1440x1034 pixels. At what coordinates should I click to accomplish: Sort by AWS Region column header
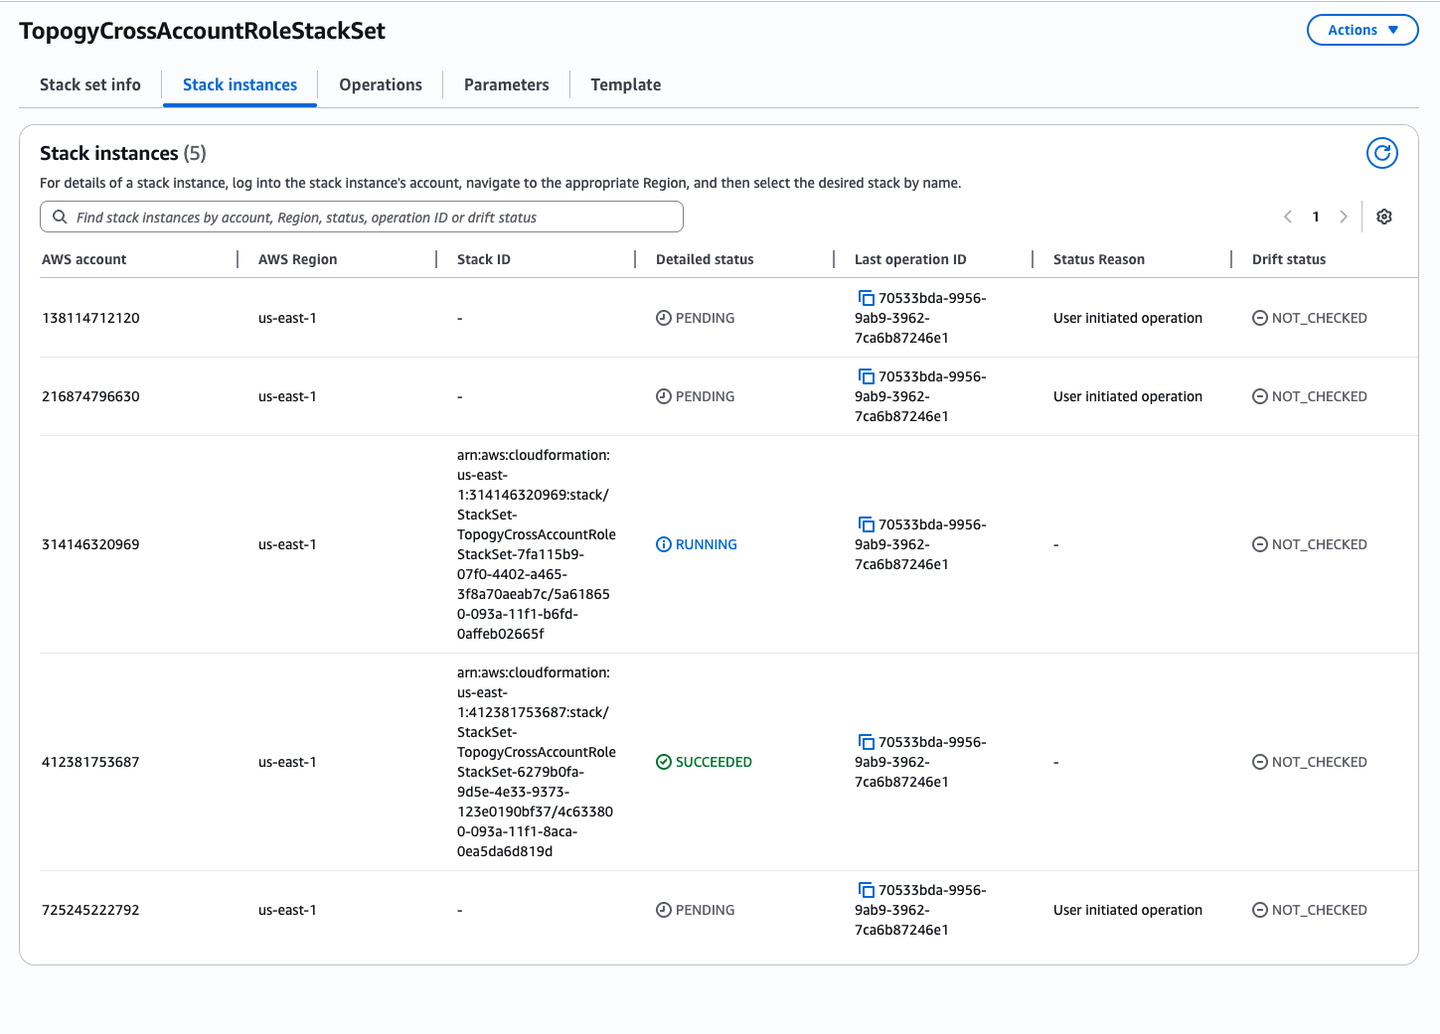tap(298, 259)
